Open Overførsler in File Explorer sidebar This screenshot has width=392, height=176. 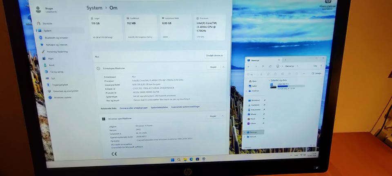(x=254, y=105)
